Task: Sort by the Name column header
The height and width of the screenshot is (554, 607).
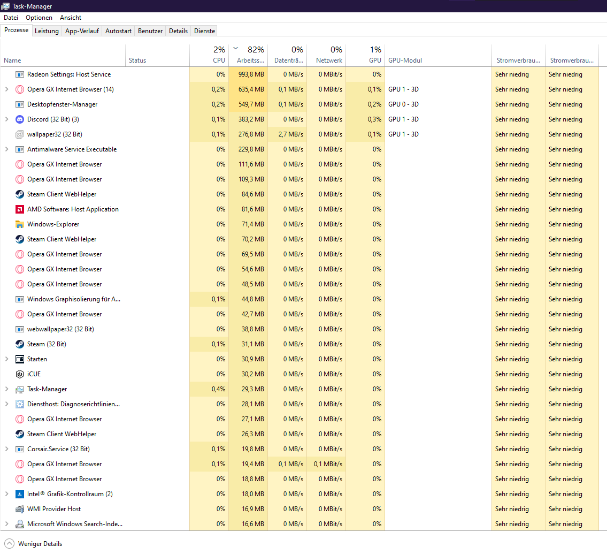Action: tap(63, 55)
